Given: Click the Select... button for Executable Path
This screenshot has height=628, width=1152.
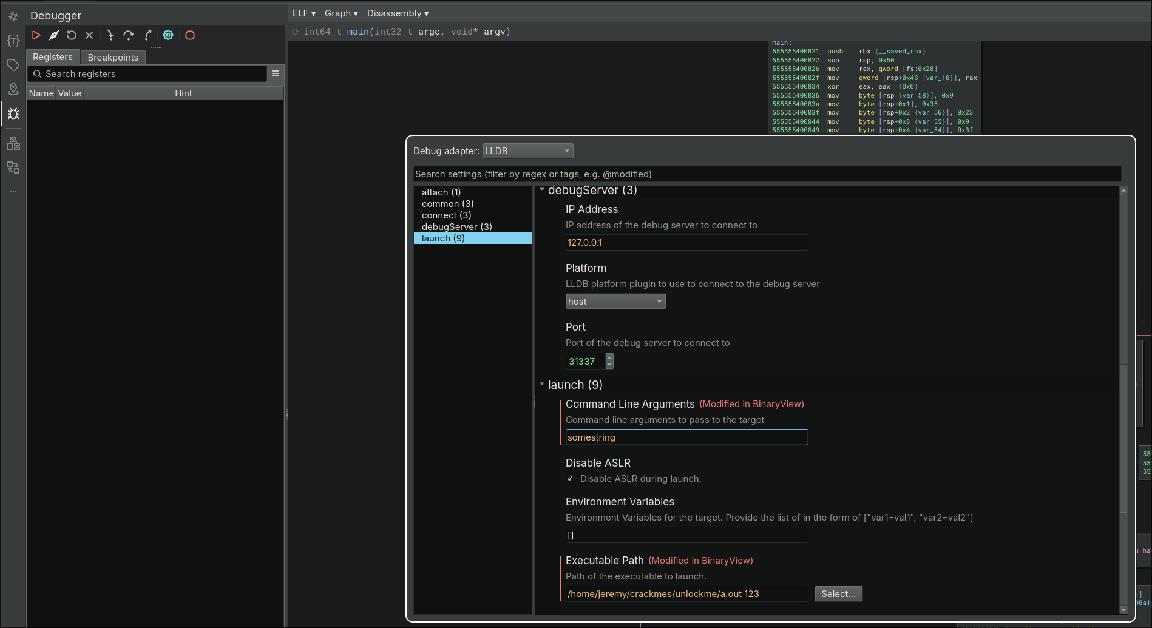Looking at the screenshot, I should click(x=838, y=594).
